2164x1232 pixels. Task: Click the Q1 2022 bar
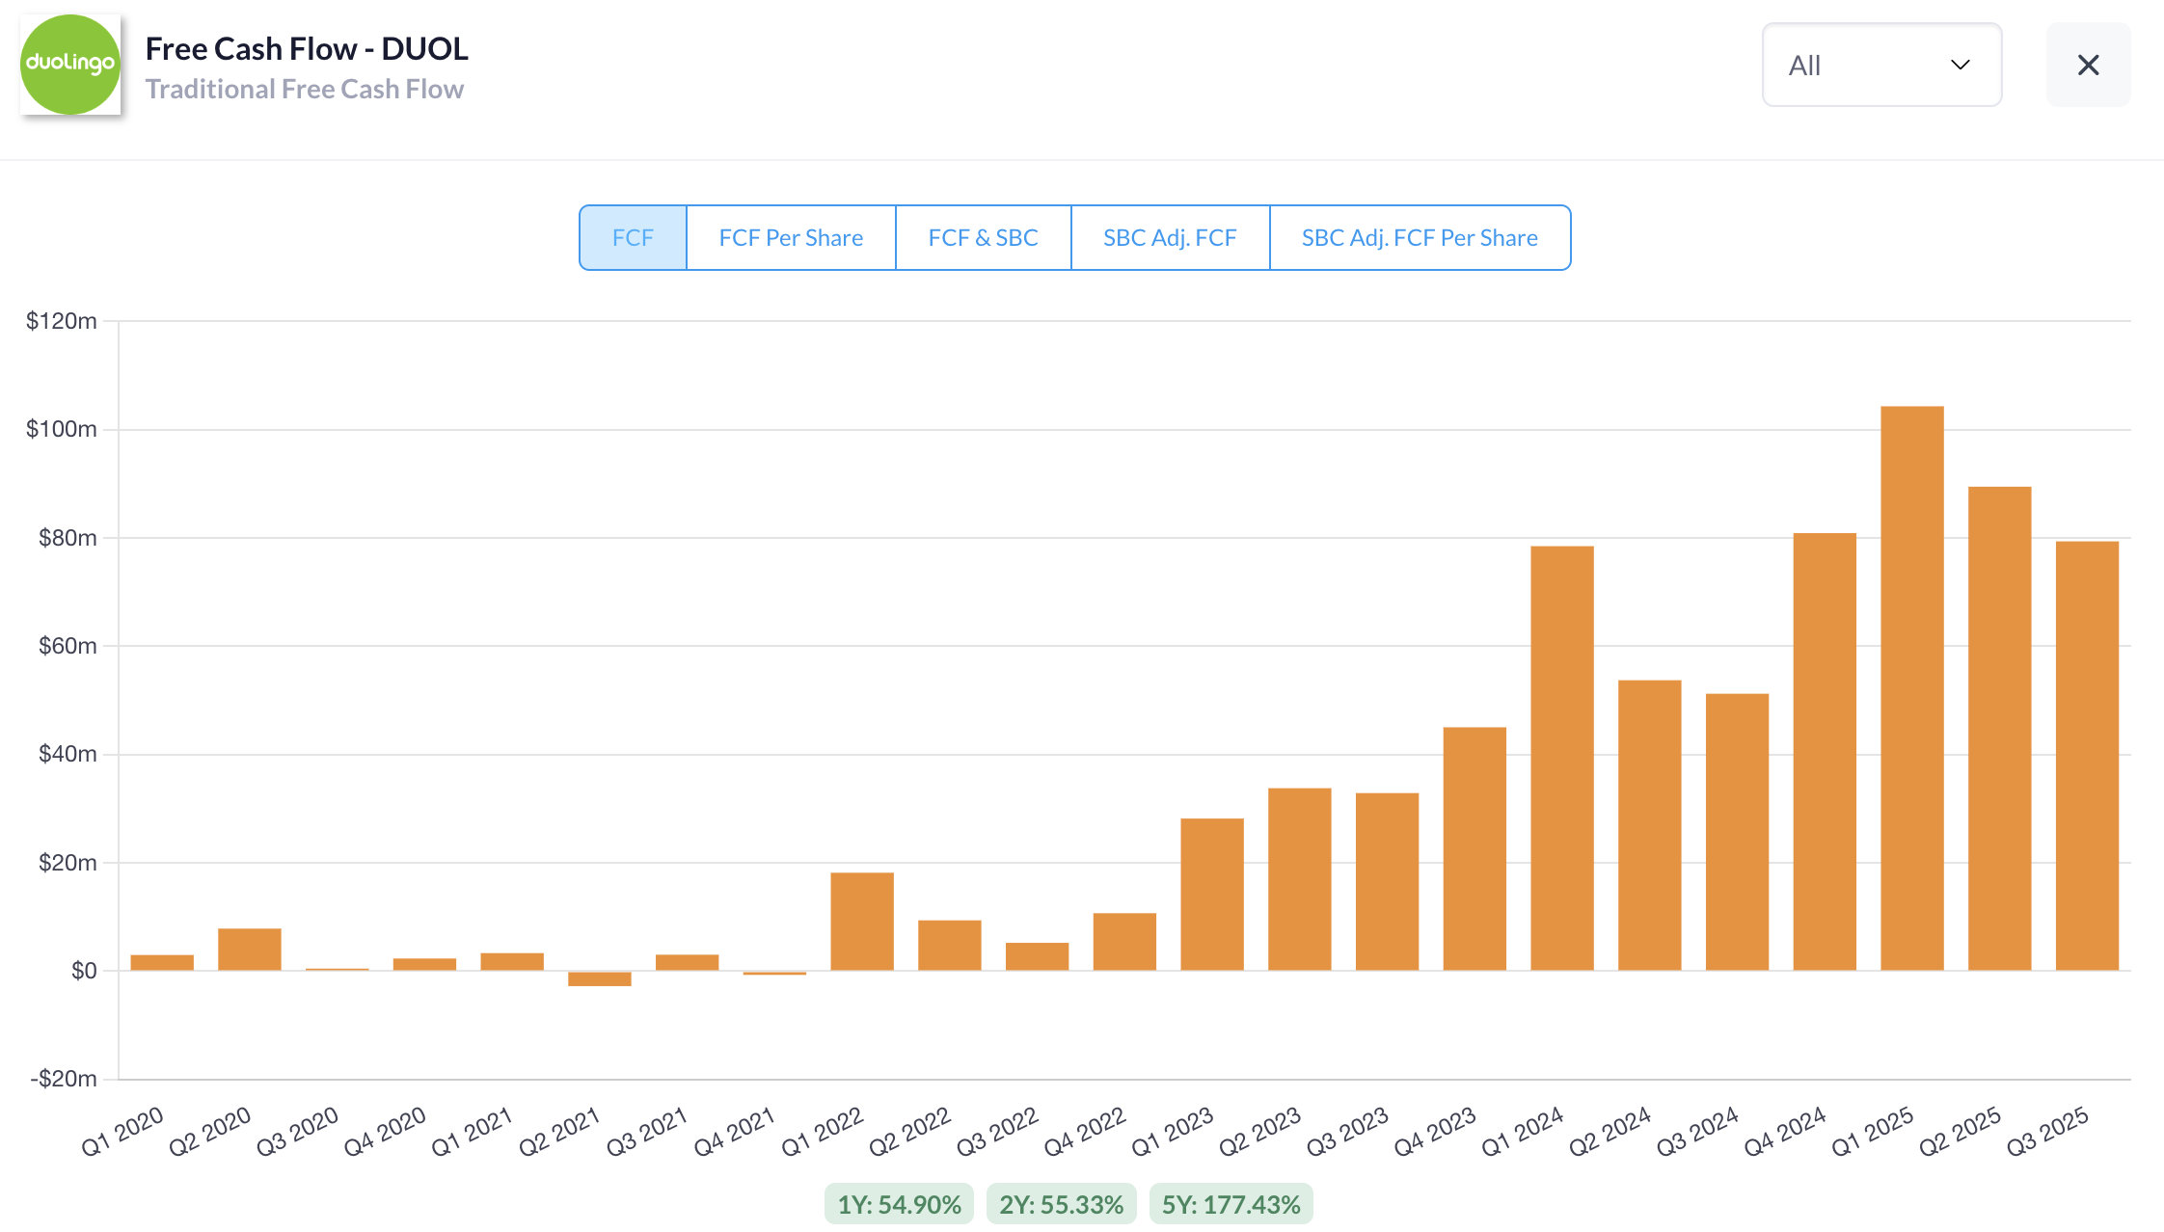[x=861, y=921]
